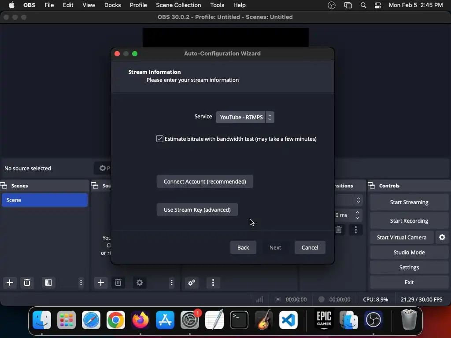Open App Store from the dock
451x338 pixels.
click(165, 320)
